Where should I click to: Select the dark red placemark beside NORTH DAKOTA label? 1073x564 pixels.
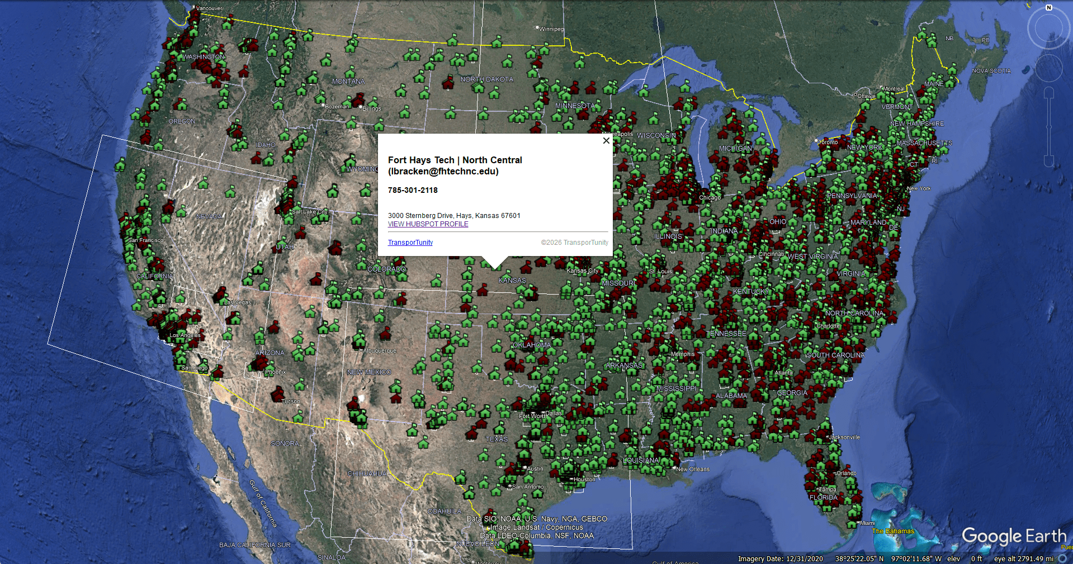[448, 83]
